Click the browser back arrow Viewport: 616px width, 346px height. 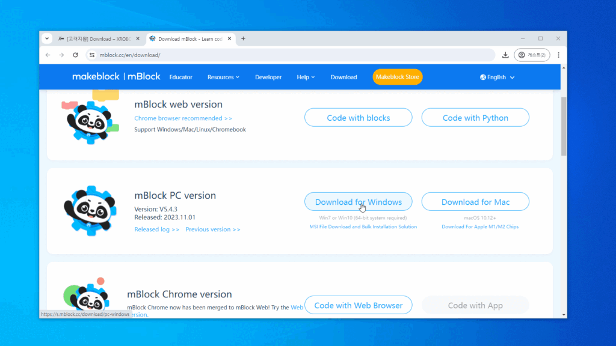(x=48, y=55)
